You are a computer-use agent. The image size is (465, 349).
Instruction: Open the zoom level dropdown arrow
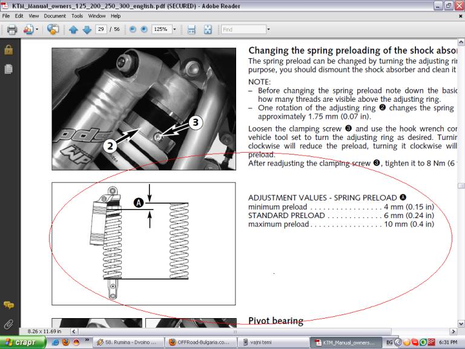pyautogui.click(x=174, y=29)
